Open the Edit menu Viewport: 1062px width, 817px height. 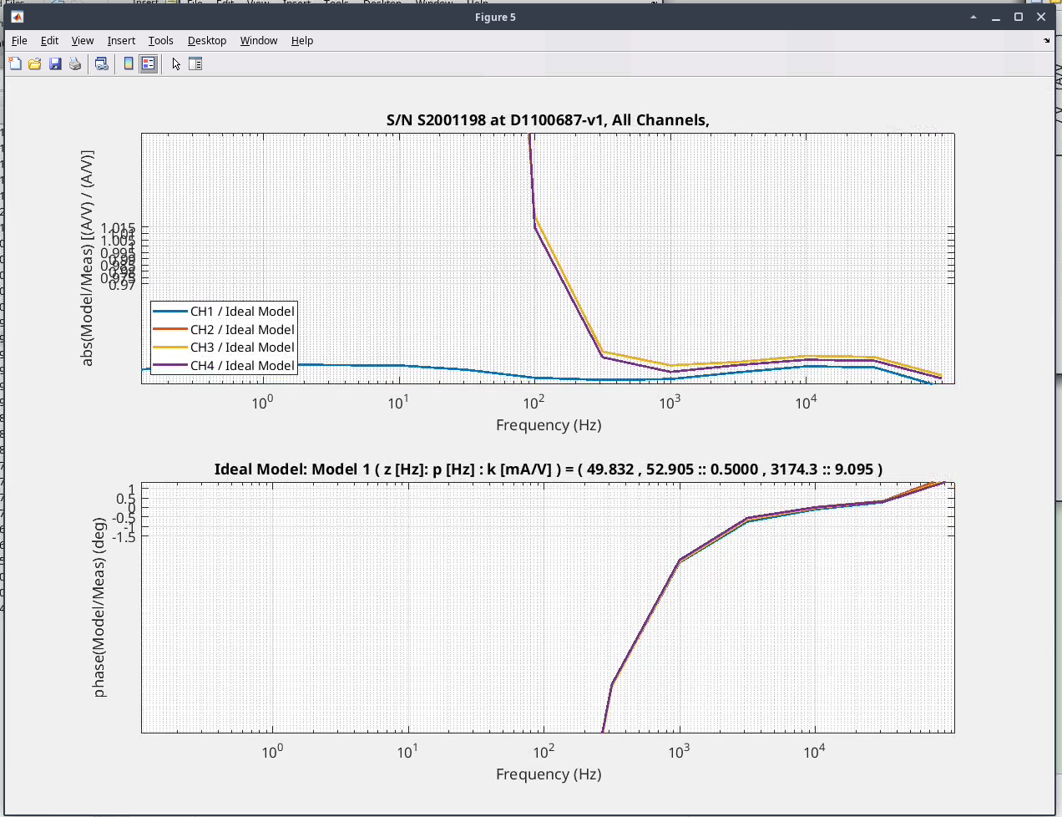click(49, 40)
